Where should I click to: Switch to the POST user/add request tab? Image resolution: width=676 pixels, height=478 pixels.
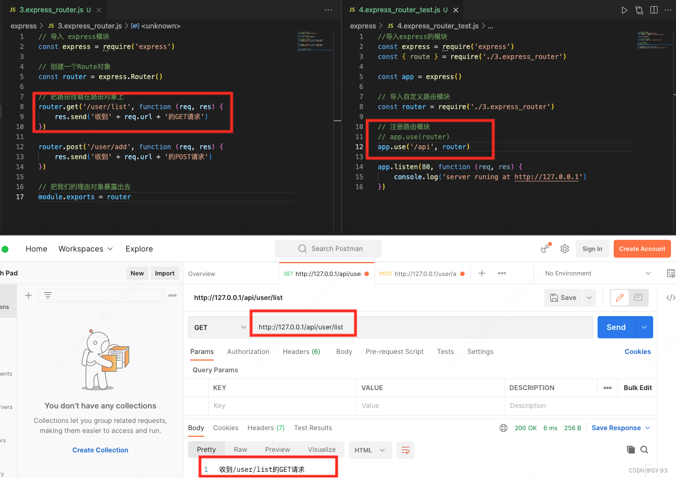pos(421,274)
